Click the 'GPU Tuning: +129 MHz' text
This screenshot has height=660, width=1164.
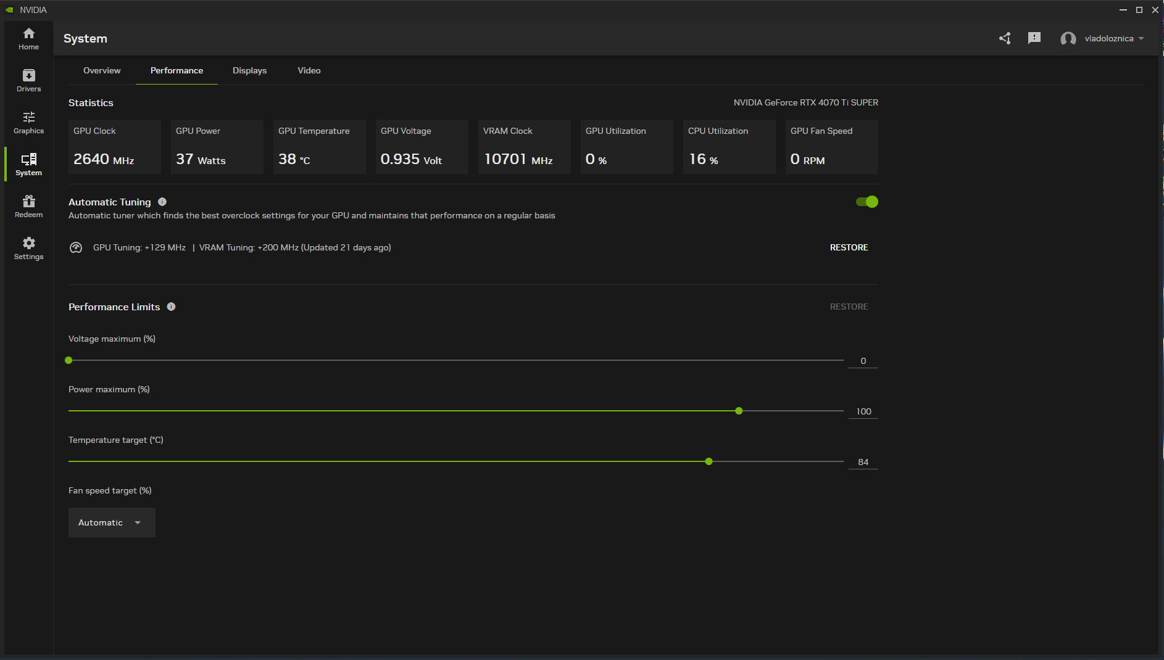(139, 247)
